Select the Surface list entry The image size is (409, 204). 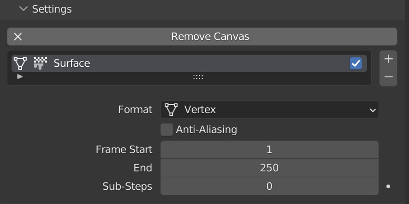189,63
